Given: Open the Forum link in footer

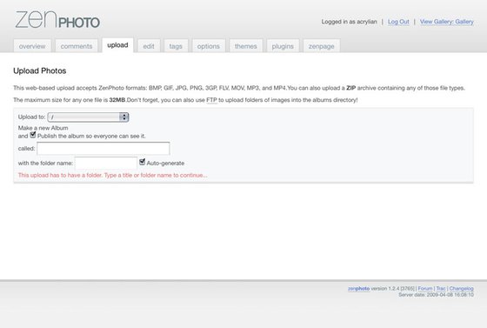Looking at the screenshot, I should coord(425,289).
